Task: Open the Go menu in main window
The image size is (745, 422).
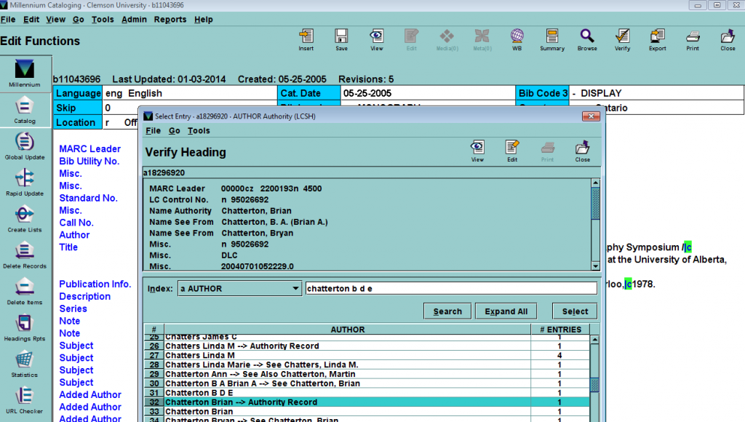Action: [79, 20]
